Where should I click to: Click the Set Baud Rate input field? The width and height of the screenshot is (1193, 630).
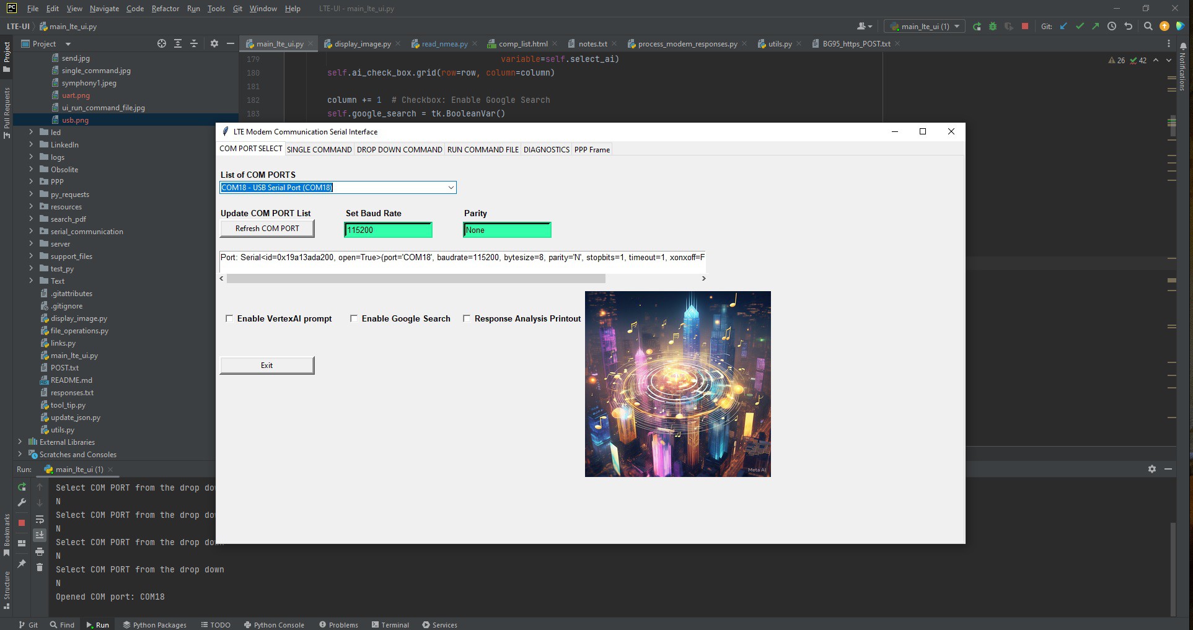tap(388, 230)
